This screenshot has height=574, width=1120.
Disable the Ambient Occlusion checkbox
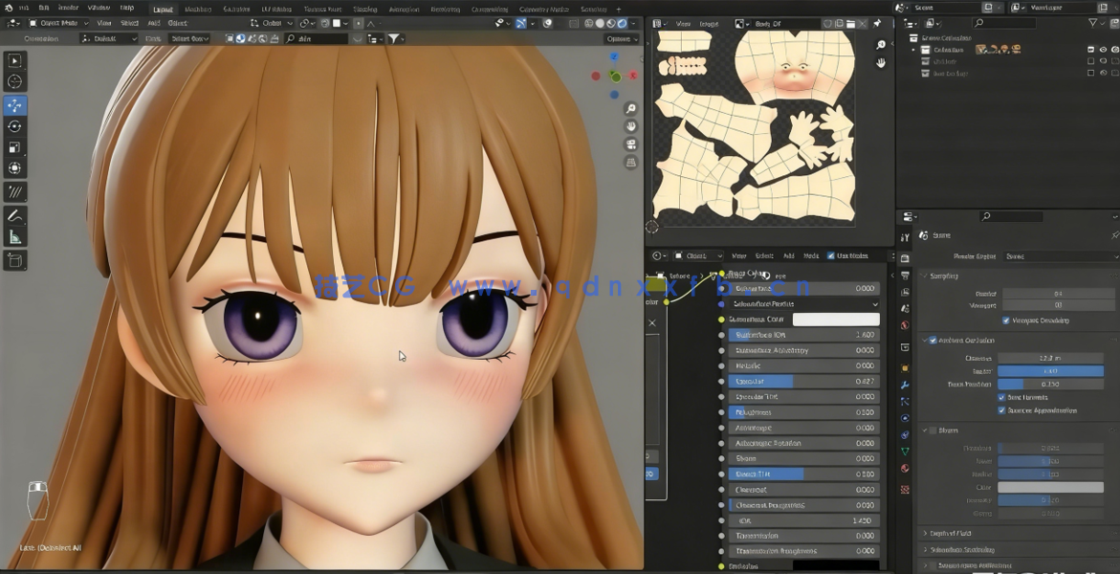933,341
